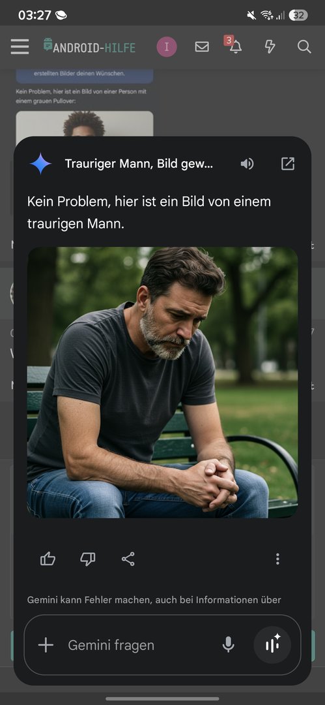Open Gemini chat in full app
This screenshot has height=705, width=325.
(288, 164)
